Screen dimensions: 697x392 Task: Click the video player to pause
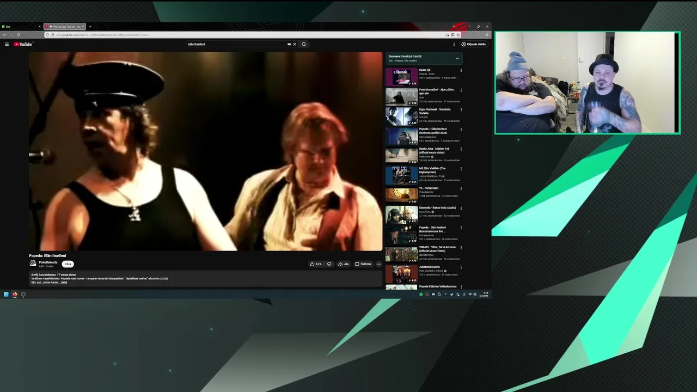206,151
